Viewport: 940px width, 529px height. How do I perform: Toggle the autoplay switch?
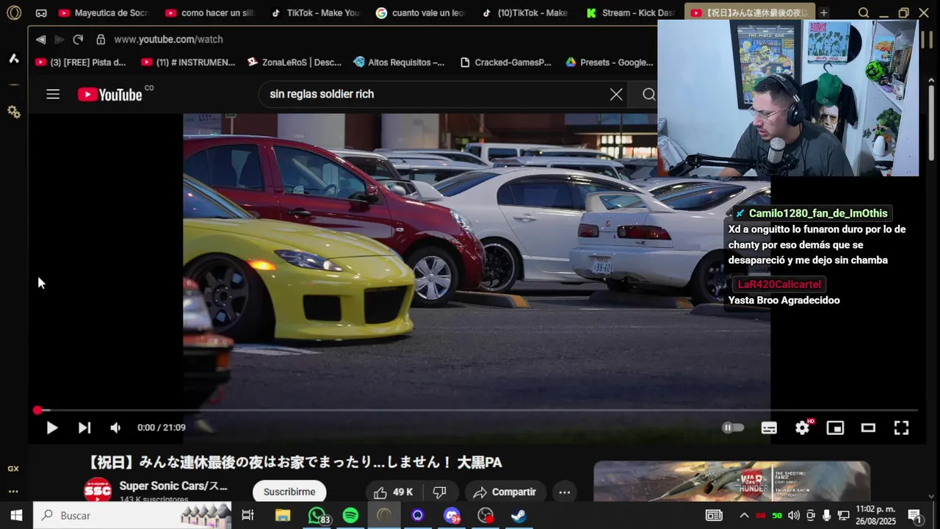733,428
